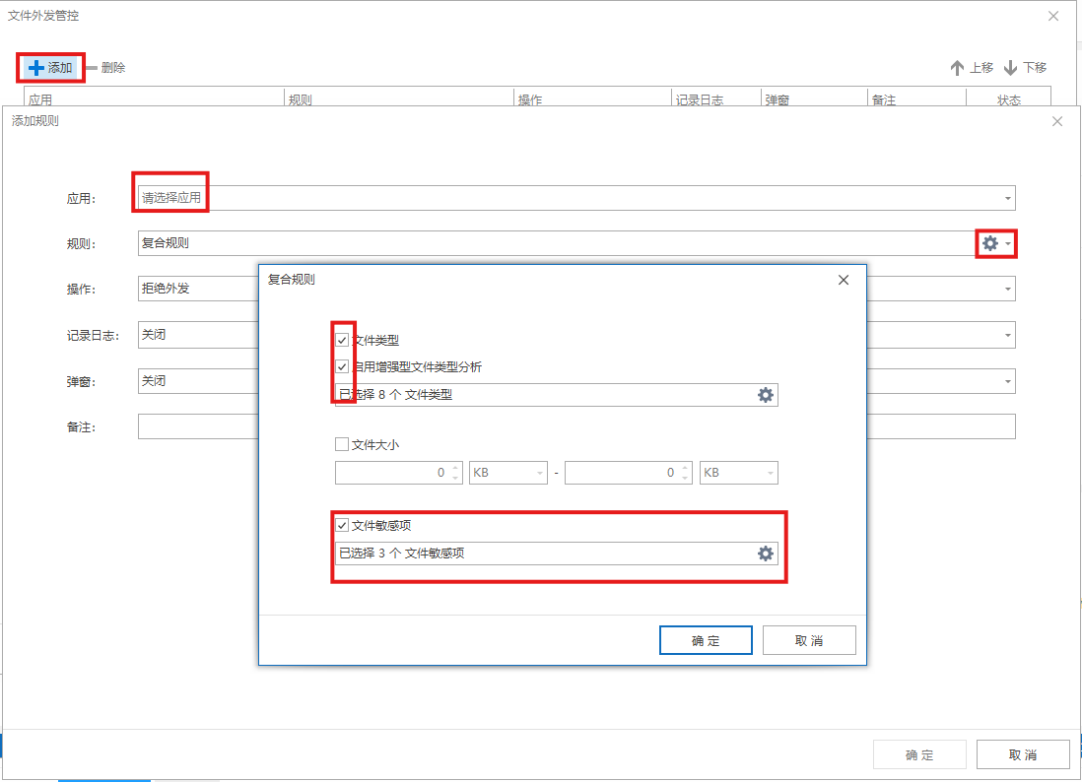Uncheck the 文件类型 checkbox
1082x782 pixels.
(x=343, y=340)
